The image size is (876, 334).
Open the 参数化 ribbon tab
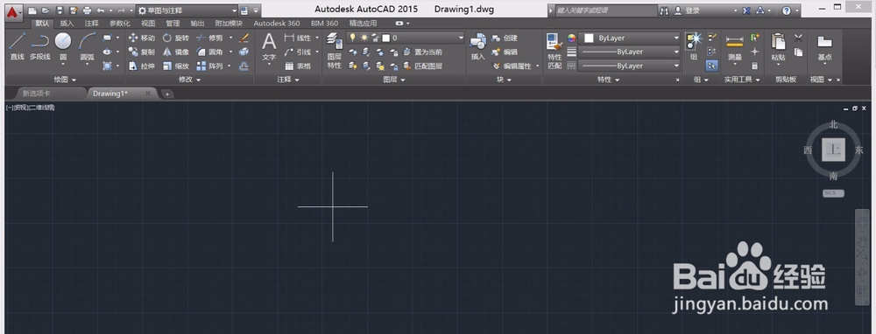[x=119, y=24]
